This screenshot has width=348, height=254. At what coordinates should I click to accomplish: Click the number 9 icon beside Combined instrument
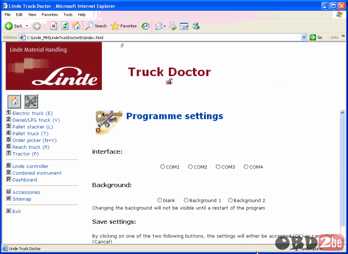(8, 172)
